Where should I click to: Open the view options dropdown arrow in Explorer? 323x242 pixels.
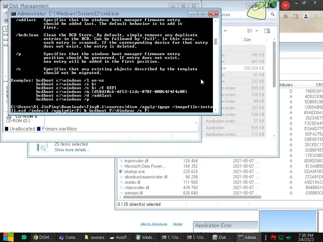pos(256,31)
